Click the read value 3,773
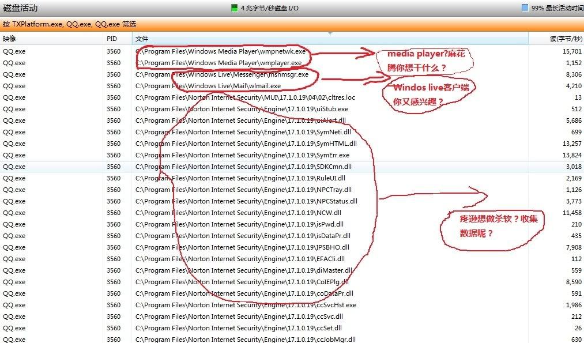Image resolution: width=584 pixels, height=343 pixels. [x=574, y=202]
